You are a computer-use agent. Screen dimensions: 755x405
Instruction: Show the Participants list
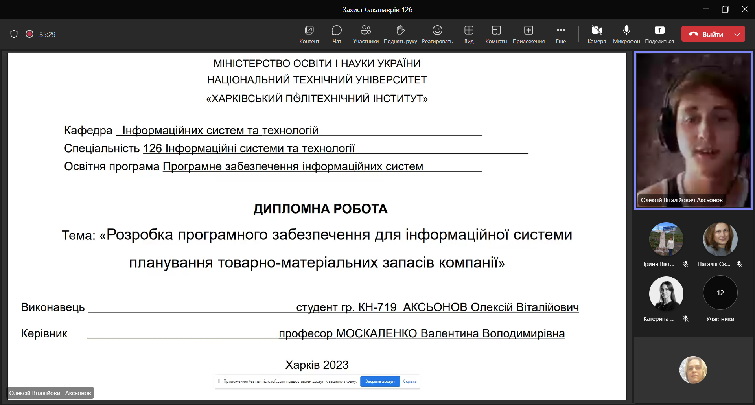[366, 34]
